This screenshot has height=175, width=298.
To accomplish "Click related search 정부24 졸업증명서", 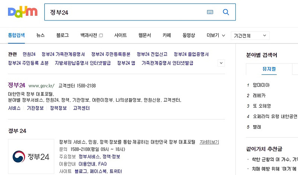I will [191, 54].
